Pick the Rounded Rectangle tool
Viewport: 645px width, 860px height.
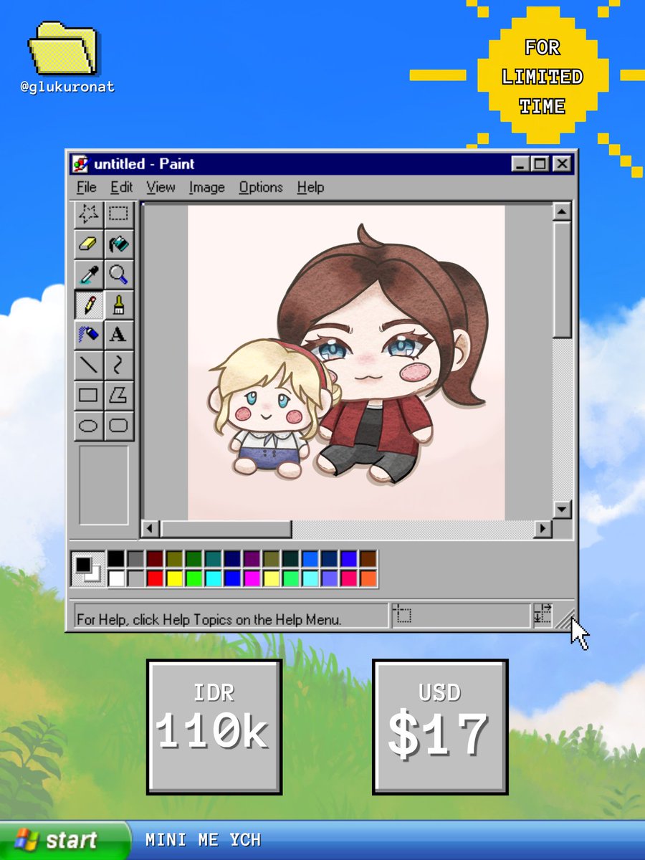click(x=119, y=425)
